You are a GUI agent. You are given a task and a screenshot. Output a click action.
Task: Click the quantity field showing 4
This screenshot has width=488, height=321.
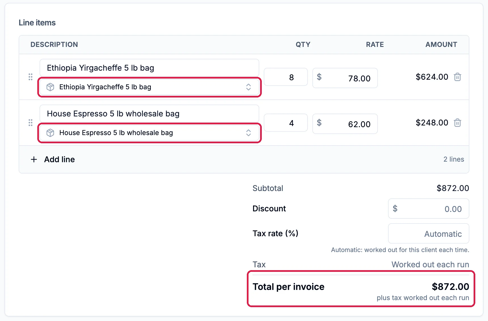[x=286, y=123]
